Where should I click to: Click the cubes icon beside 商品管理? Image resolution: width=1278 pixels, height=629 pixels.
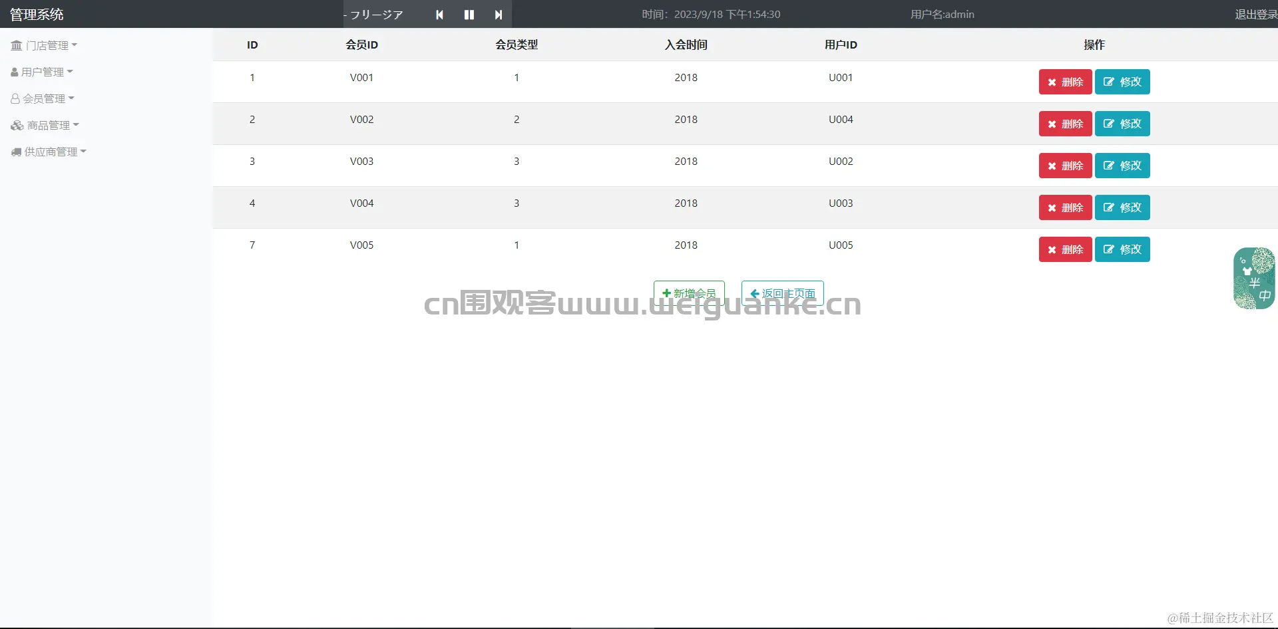[17, 125]
